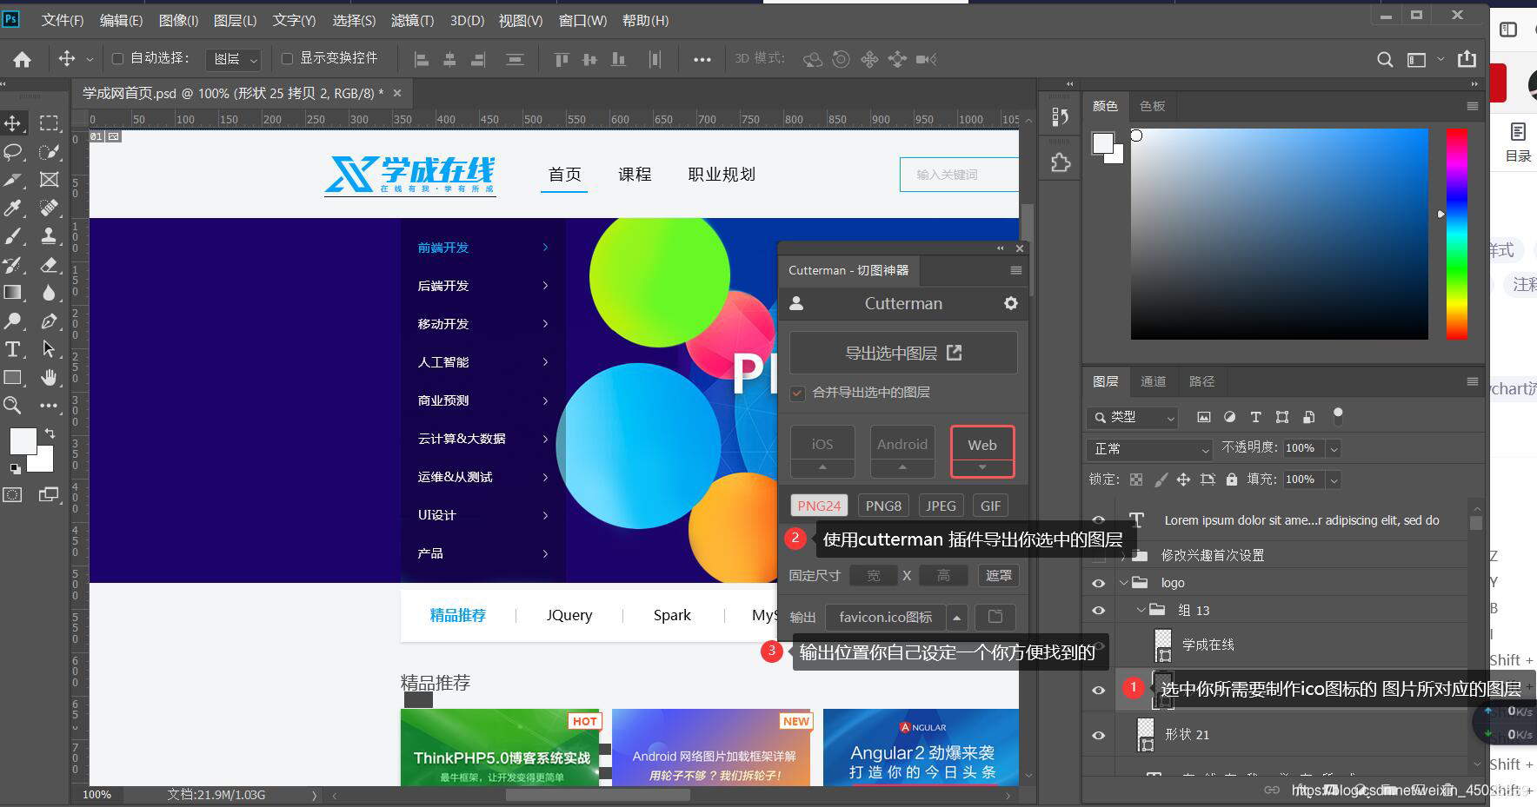Screen dimensions: 1537x807
Task: Browse output folder in Cutterman
Action: [995, 617]
